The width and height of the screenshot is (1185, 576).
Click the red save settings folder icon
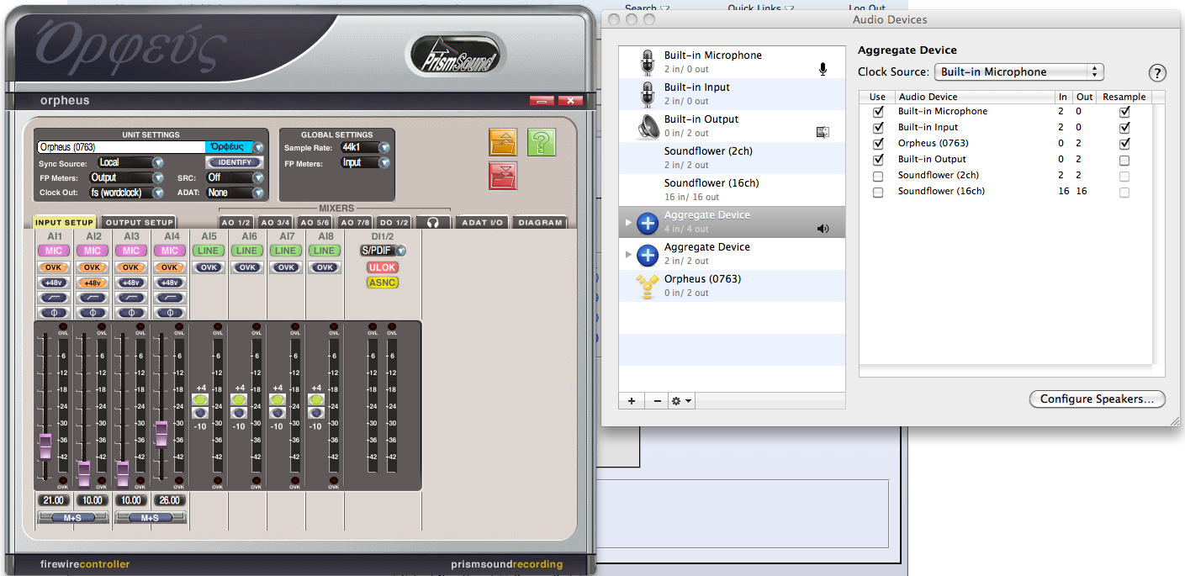tap(503, 176)
